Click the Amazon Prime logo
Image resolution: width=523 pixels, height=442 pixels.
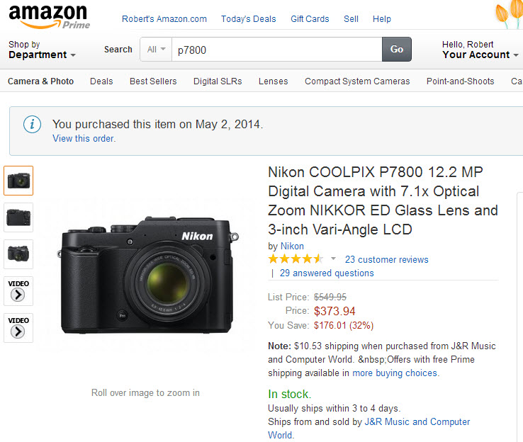(x=48, y=16)
